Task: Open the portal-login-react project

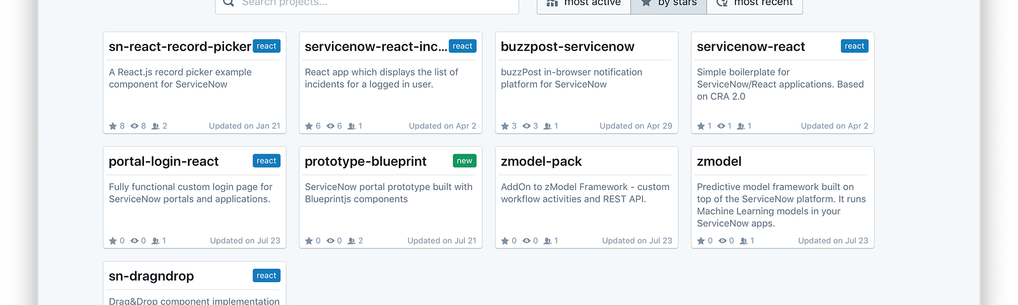Action: (x=164, y=161)
